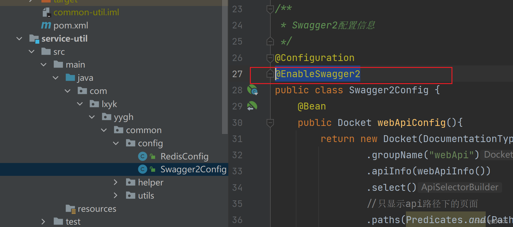
Task: Click the Bean gutter icon beside @Bean
Action: tap(252, 106)
